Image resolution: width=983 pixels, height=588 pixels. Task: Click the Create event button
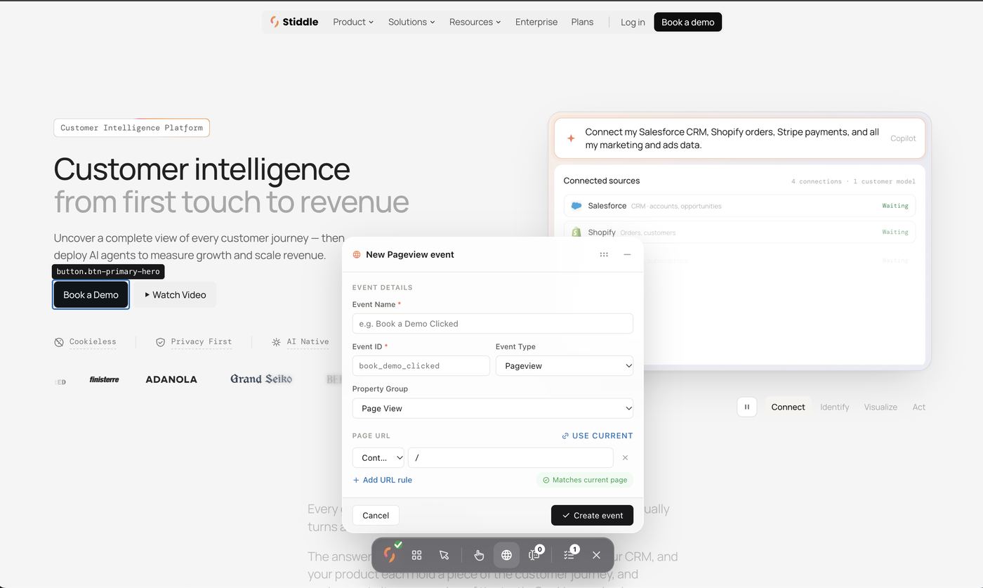592,515
